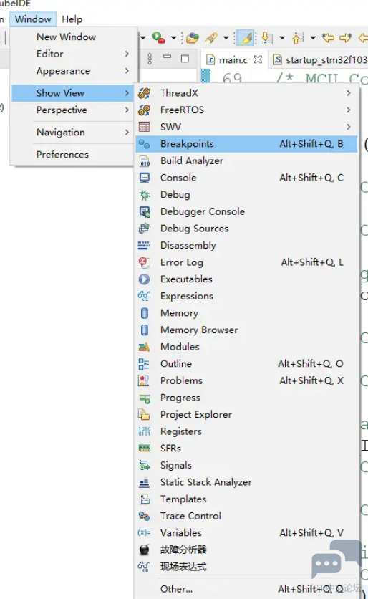Click the 故障分析器 ball icon
The image size is (368, 599).
point(145,550)
